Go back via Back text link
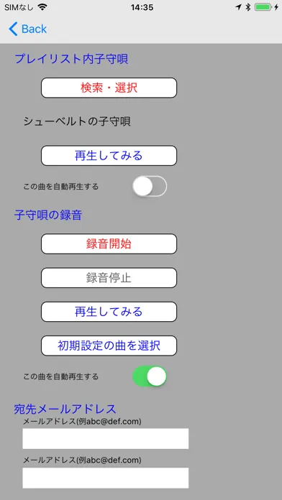Image resolution: width=282 pixels, height=500 pixels. [x=35, y=29]
